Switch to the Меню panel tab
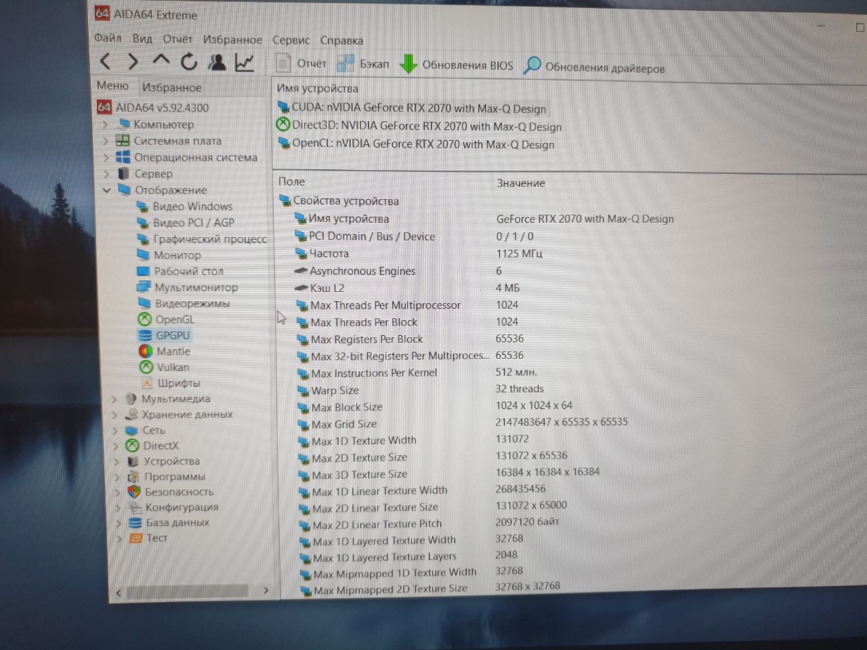The height and width of the screenshot is (650, 867). pos(112,86)
